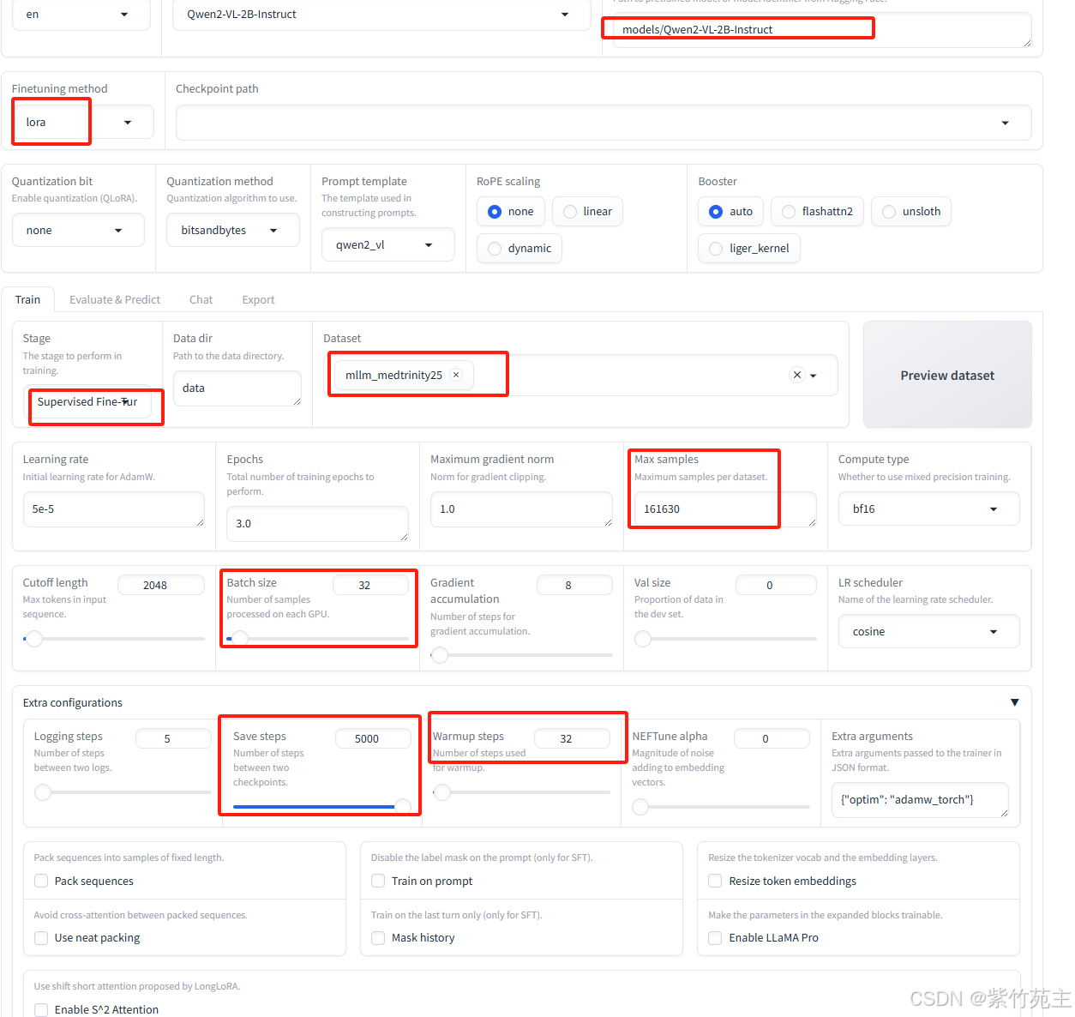Click the Learning rate field 5e-5
The image size is (1075, 1017).
(113, 509)
